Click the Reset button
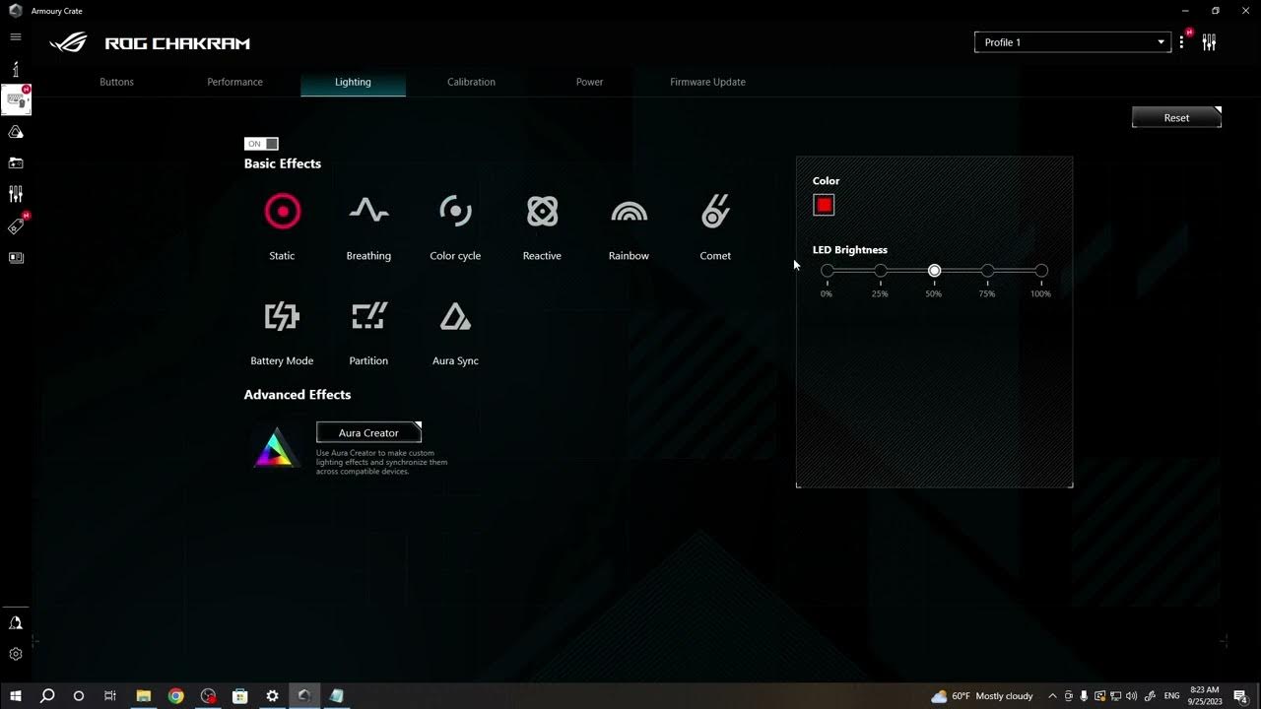 pos(1176,117)
